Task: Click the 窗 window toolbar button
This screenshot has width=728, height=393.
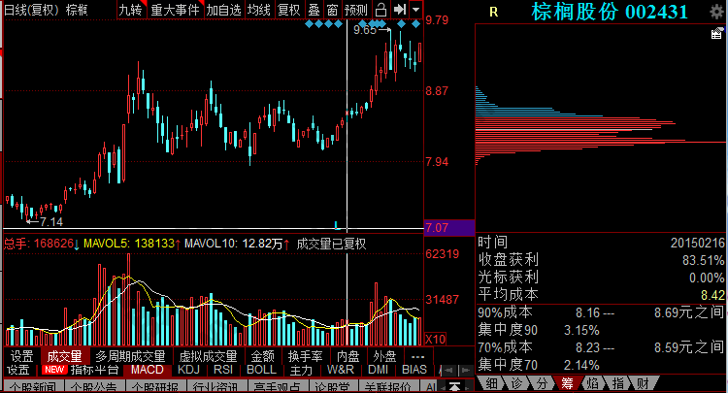Action: pos(332,10)
